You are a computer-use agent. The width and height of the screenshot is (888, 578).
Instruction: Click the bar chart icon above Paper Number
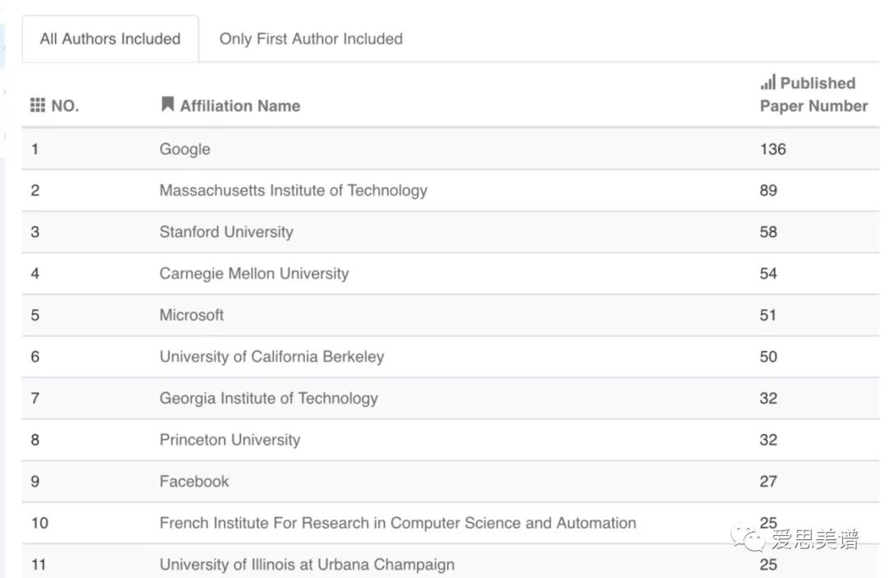768,82
